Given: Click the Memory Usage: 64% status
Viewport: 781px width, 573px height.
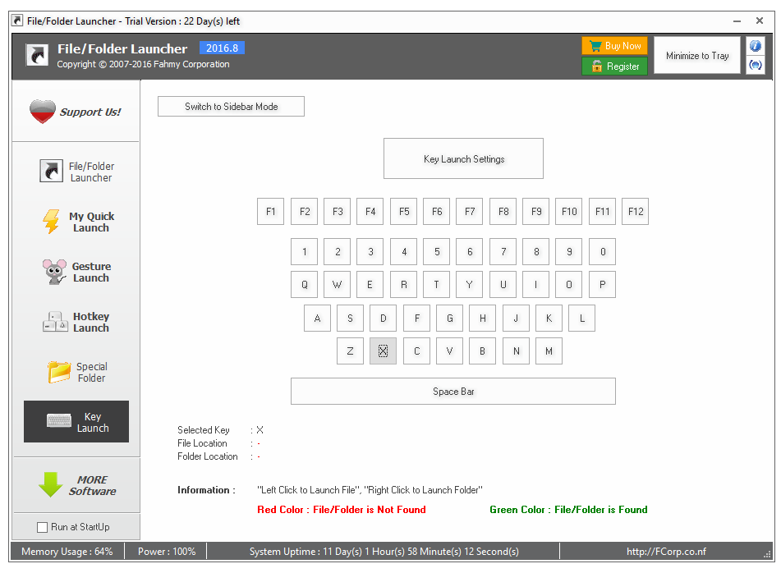Looking at the screenshot, I should (67, 552).
